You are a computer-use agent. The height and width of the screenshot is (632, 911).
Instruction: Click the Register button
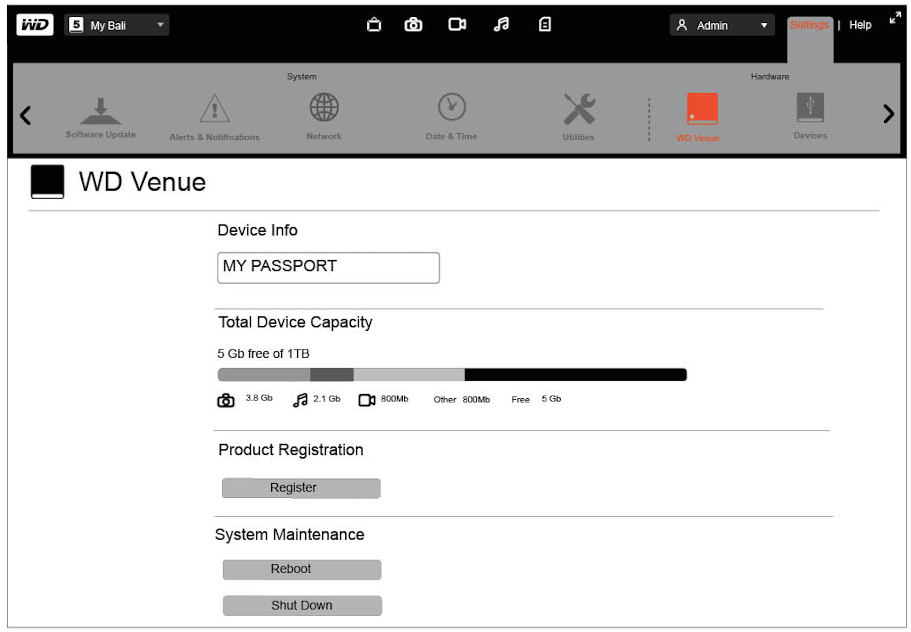[301, 488]
